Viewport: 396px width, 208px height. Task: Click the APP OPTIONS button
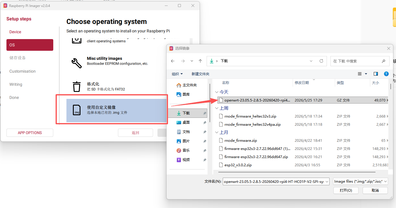pyautogui.click(x=30, y=133)
